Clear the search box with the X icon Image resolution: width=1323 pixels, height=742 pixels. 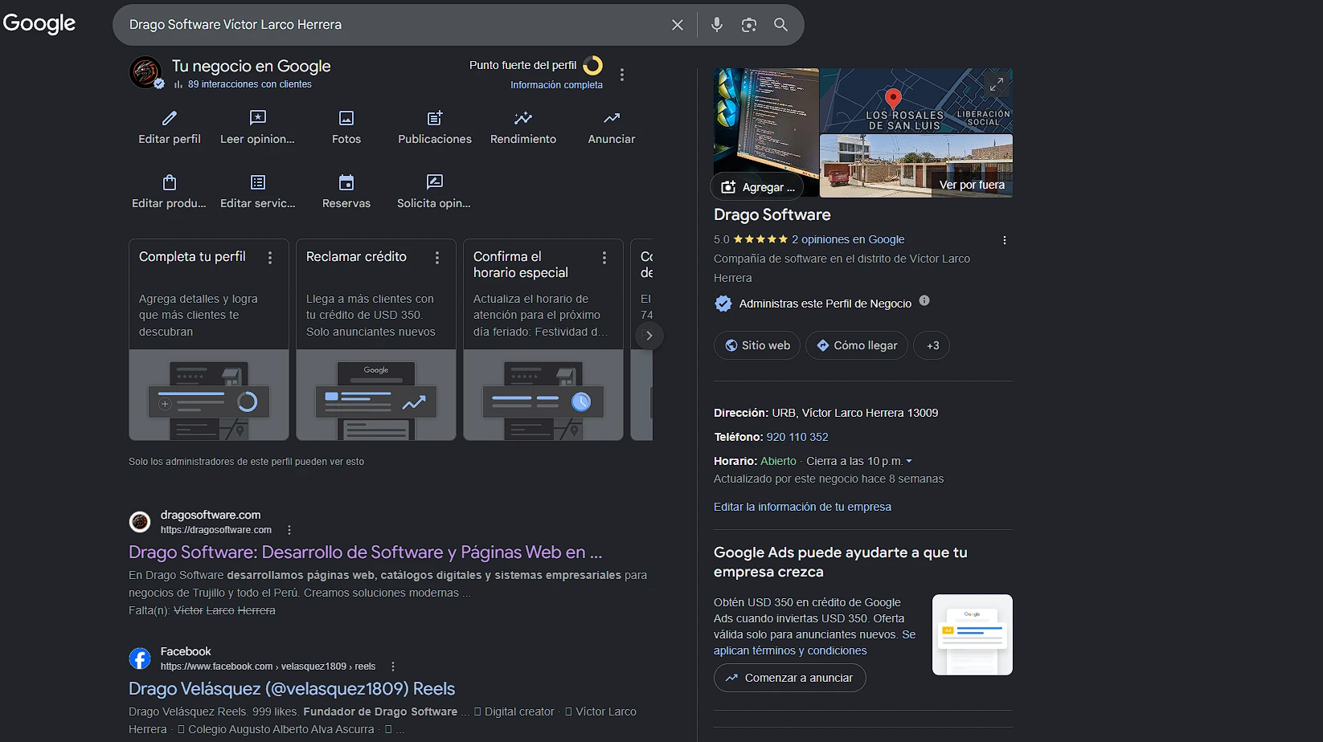click(678, 25)
